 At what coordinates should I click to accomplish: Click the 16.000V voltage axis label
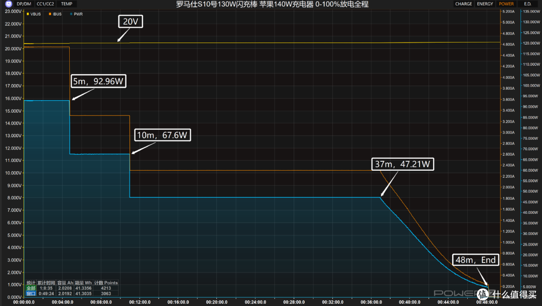[x=13, y=98]
